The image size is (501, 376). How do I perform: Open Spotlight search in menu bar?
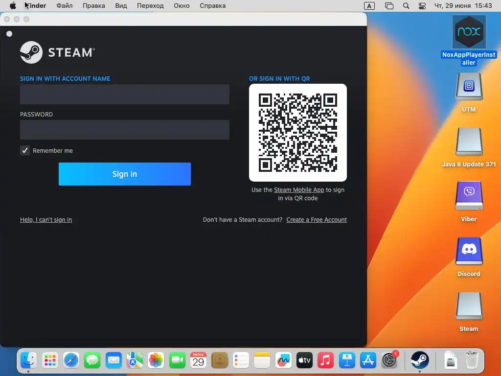tap(406, 6)
